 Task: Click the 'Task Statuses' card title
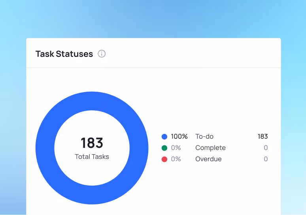64,54
